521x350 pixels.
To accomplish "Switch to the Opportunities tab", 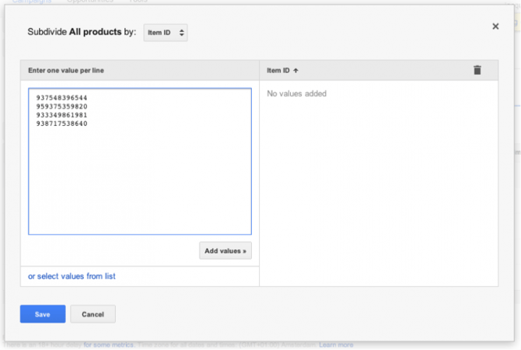I will 90,2.
